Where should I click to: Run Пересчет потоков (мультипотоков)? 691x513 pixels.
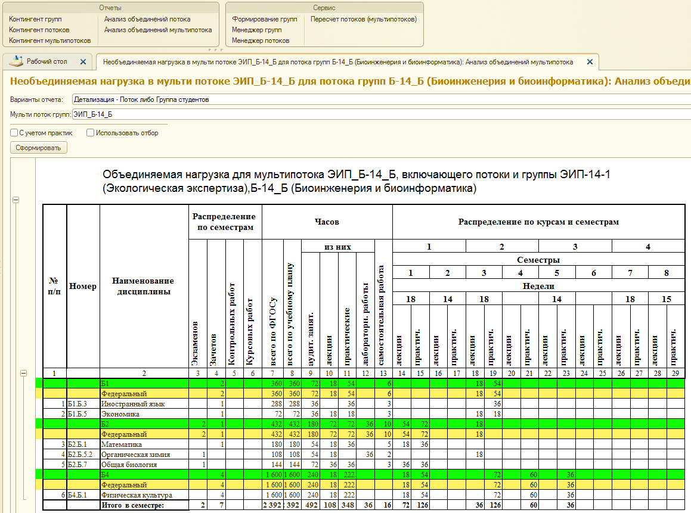[364, 19]
